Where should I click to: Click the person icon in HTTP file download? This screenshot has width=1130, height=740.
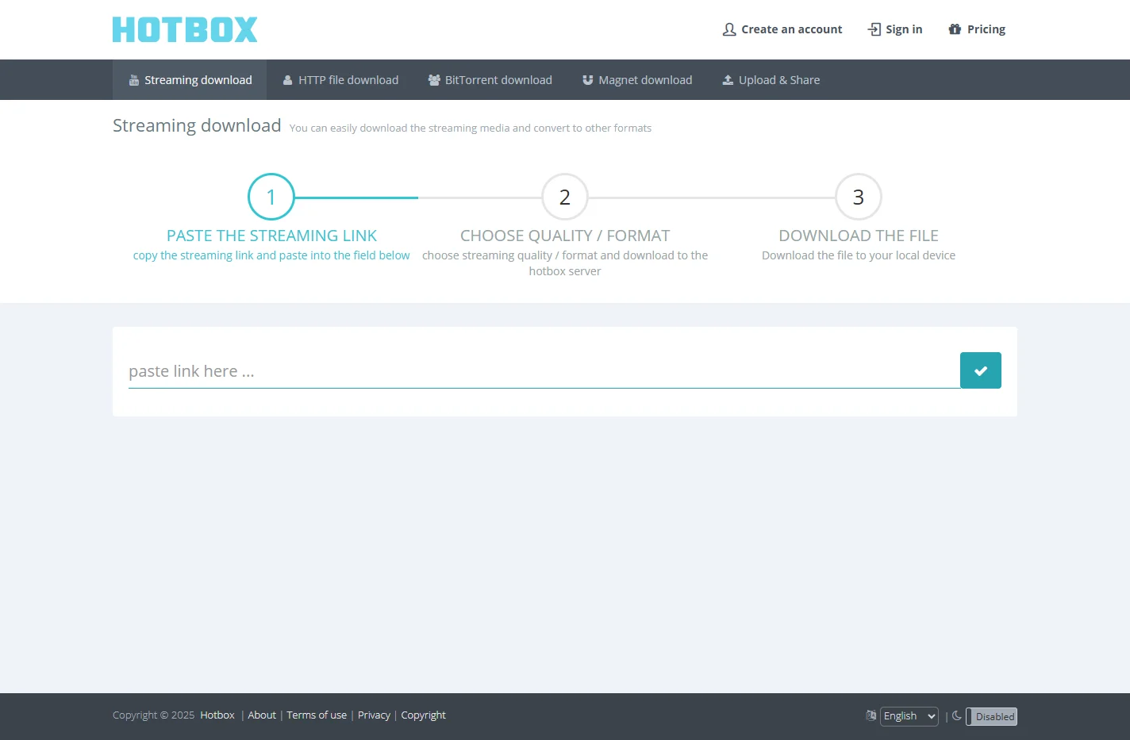click(288, 80)
